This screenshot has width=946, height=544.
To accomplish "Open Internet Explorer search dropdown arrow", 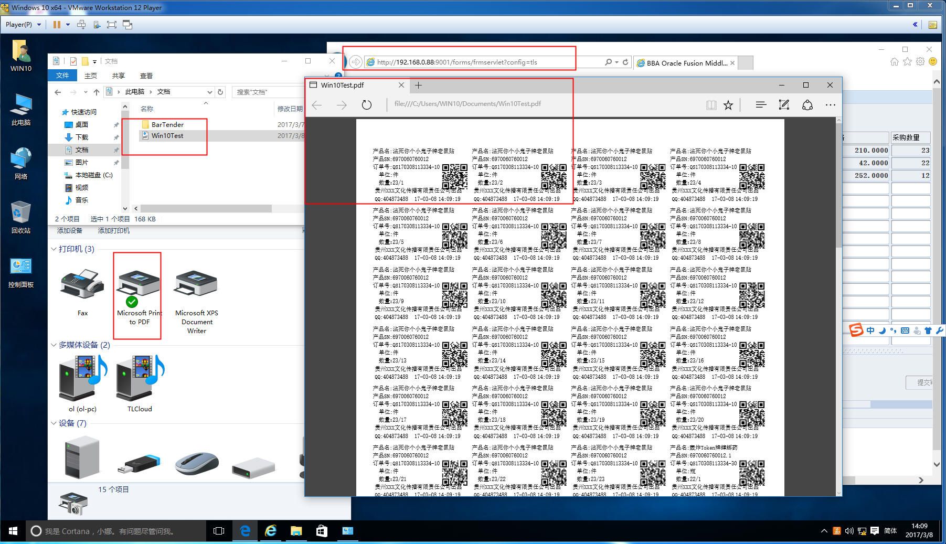I will pyautogui.click(x=617, y=62).
